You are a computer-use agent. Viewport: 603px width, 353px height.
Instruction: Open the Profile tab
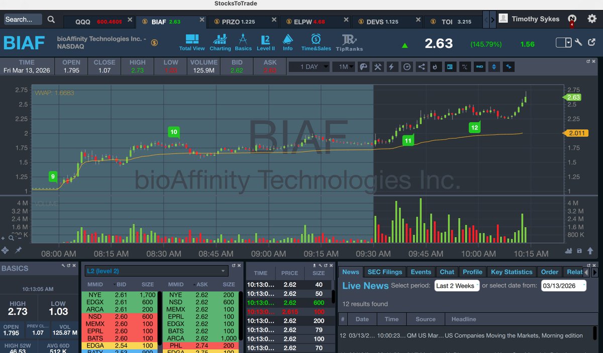(472, 272)
